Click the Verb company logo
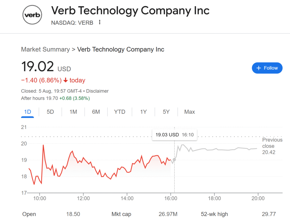Screen dimensions: 290x219 point(32,15)
